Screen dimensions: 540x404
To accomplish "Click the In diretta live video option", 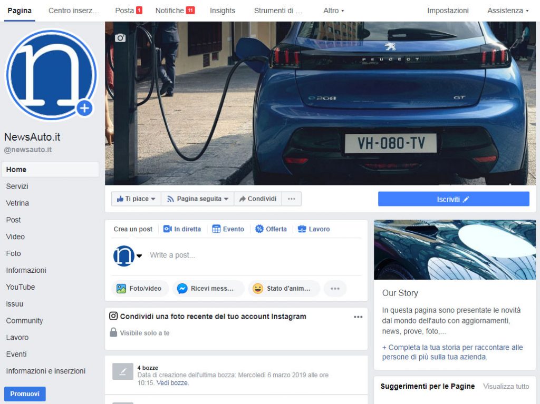I will point(182,229).
